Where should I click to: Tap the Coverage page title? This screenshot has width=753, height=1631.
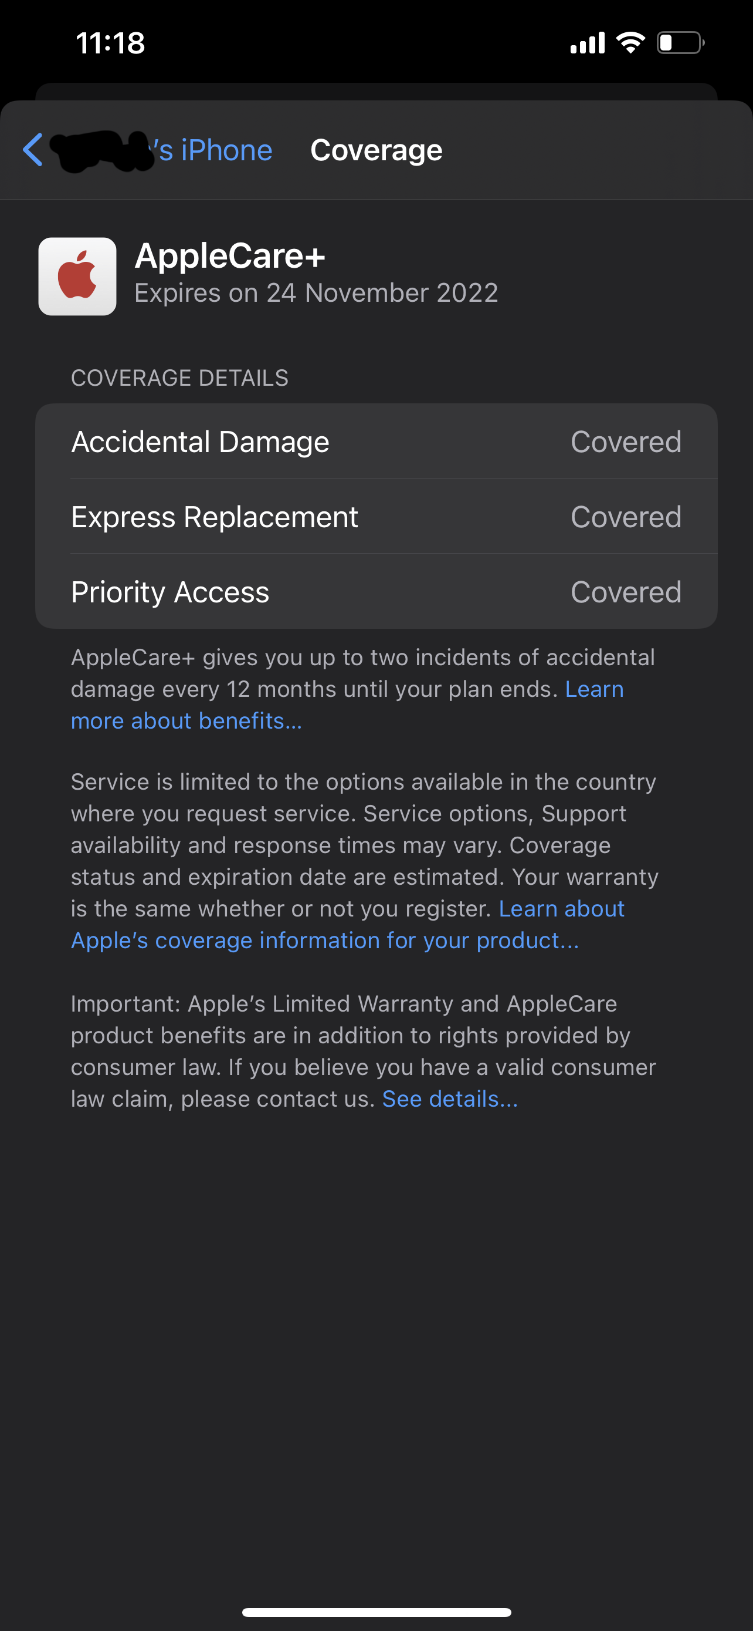(376, 151)
